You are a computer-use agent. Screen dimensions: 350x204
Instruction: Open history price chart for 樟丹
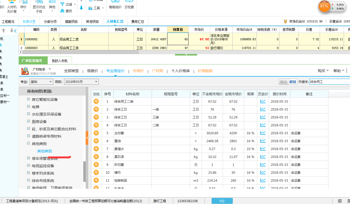[x=263, y=172]
